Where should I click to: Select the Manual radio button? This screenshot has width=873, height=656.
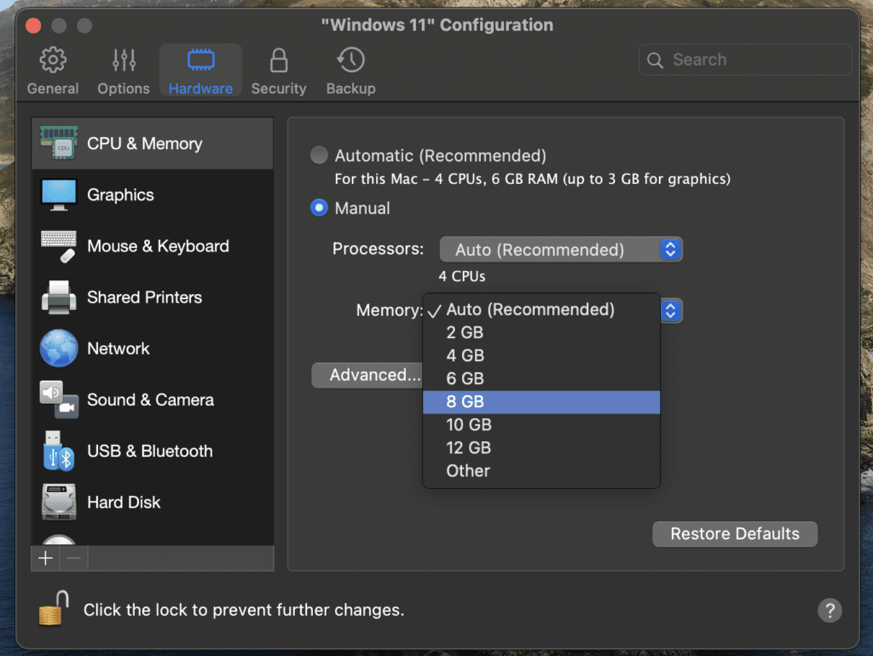(x=319, y=208)
